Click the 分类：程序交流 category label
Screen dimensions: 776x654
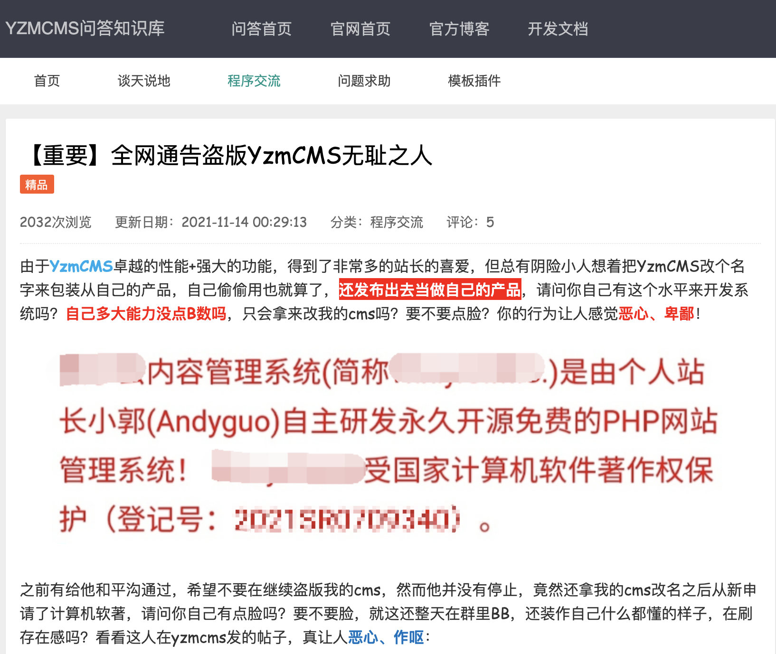click(377, 222)
